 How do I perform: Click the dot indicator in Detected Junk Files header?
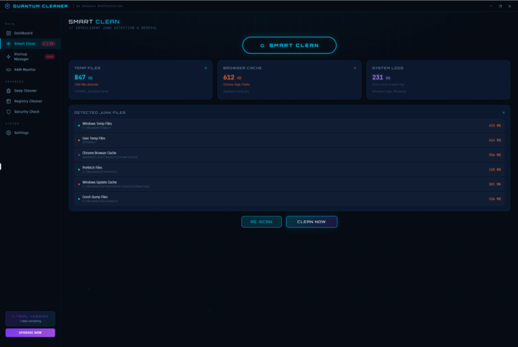click(x=503, y=113)
